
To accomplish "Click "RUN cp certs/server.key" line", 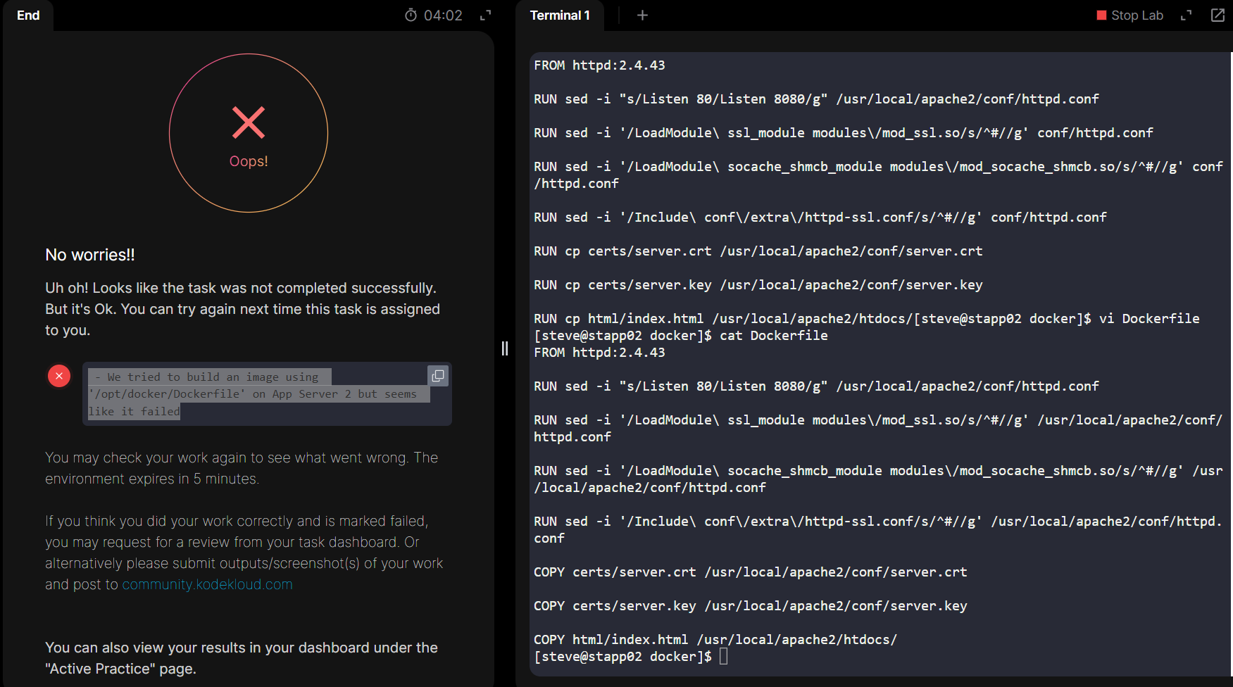I will 758,285.
